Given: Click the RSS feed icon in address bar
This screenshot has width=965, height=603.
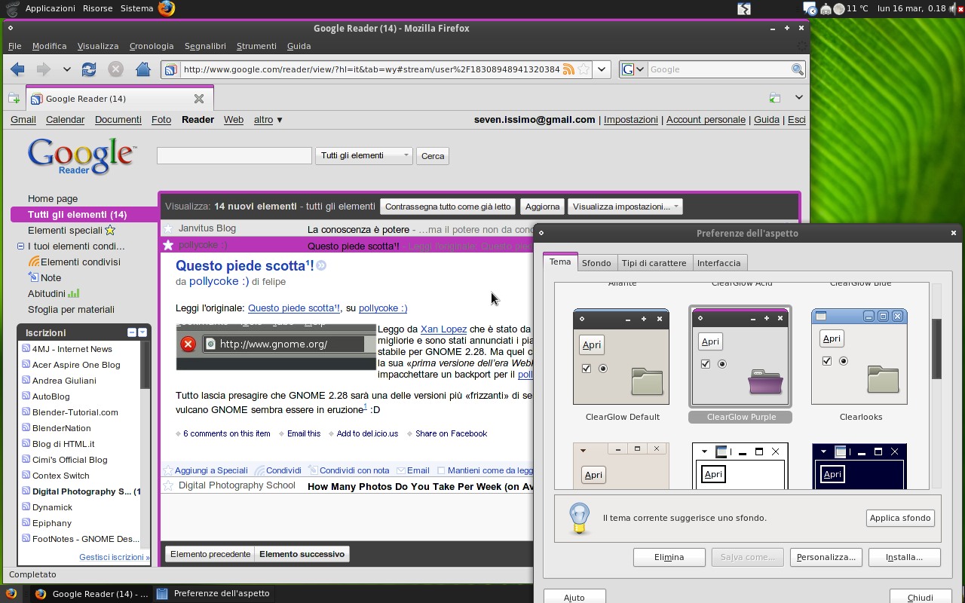Looking at the screenshot, I should pos(568,69).
